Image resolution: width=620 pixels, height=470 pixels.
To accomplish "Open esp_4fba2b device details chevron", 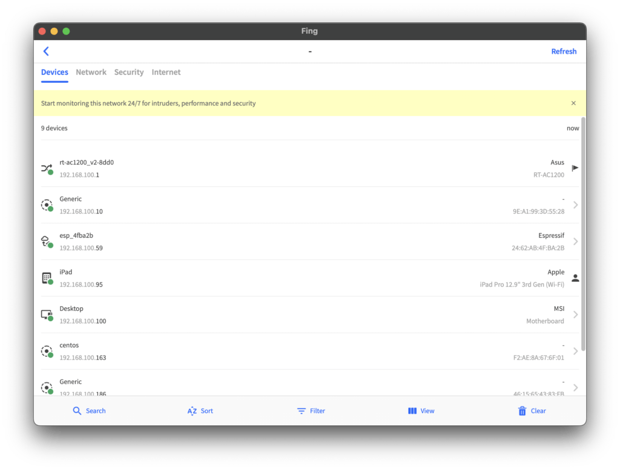I will (x=575, y=241).
